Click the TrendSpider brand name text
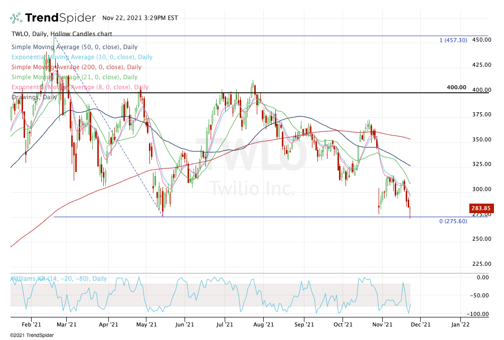This screenshot has width=504, height=340. click(60, 18)
